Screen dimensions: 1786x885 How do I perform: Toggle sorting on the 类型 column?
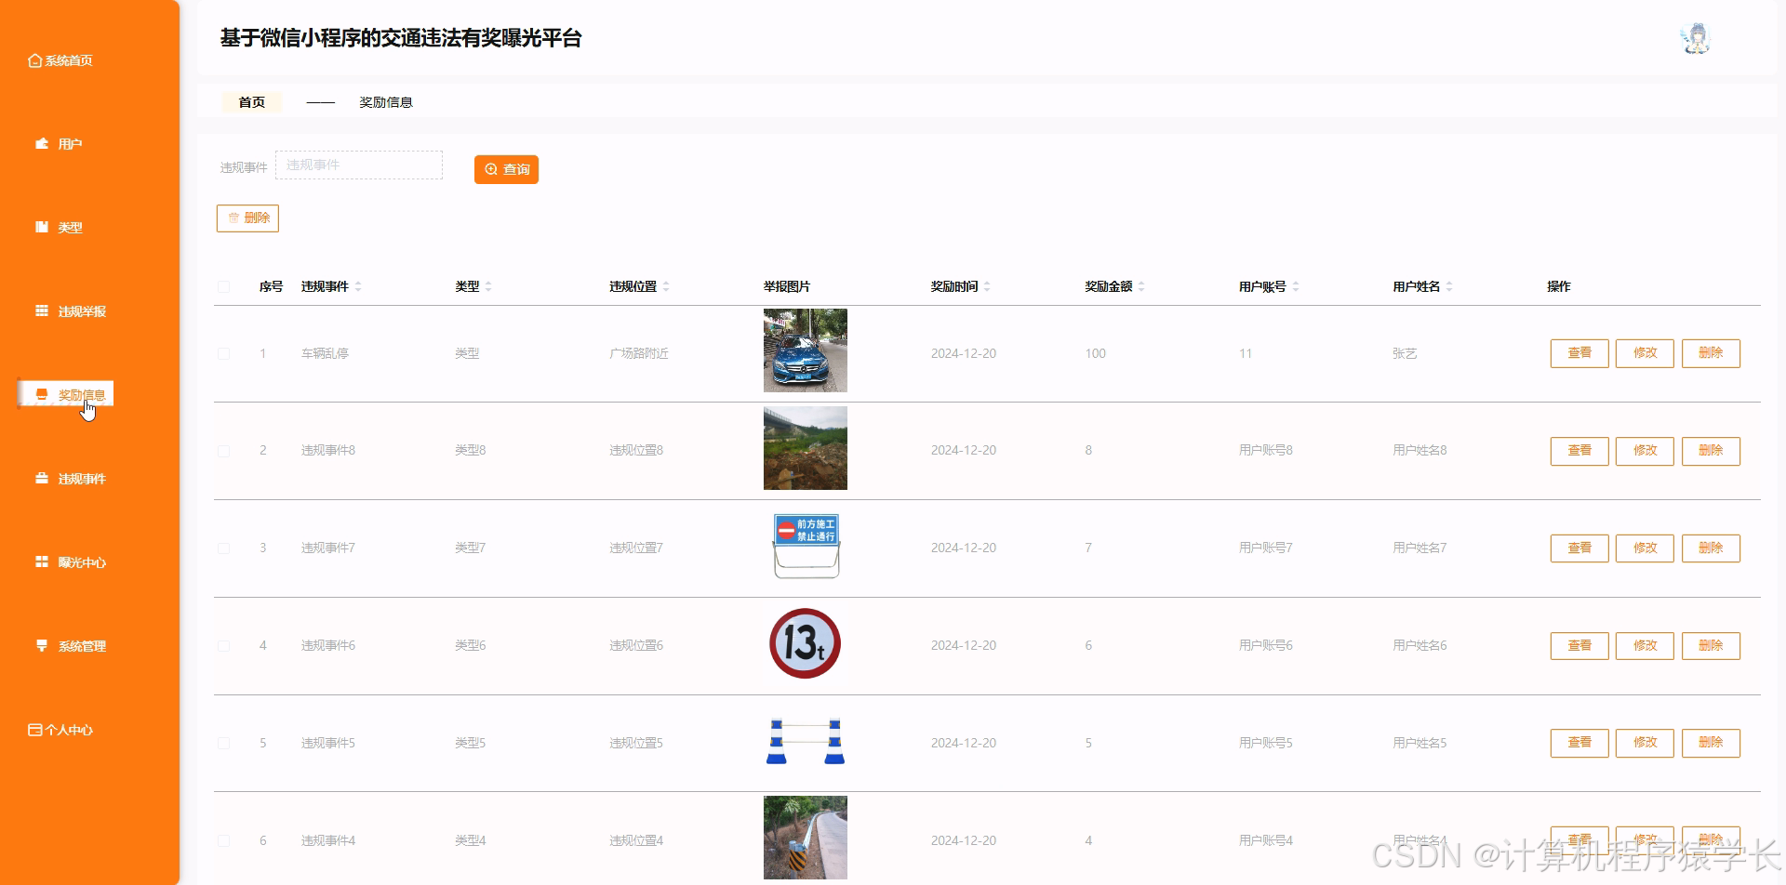(487, 286)
